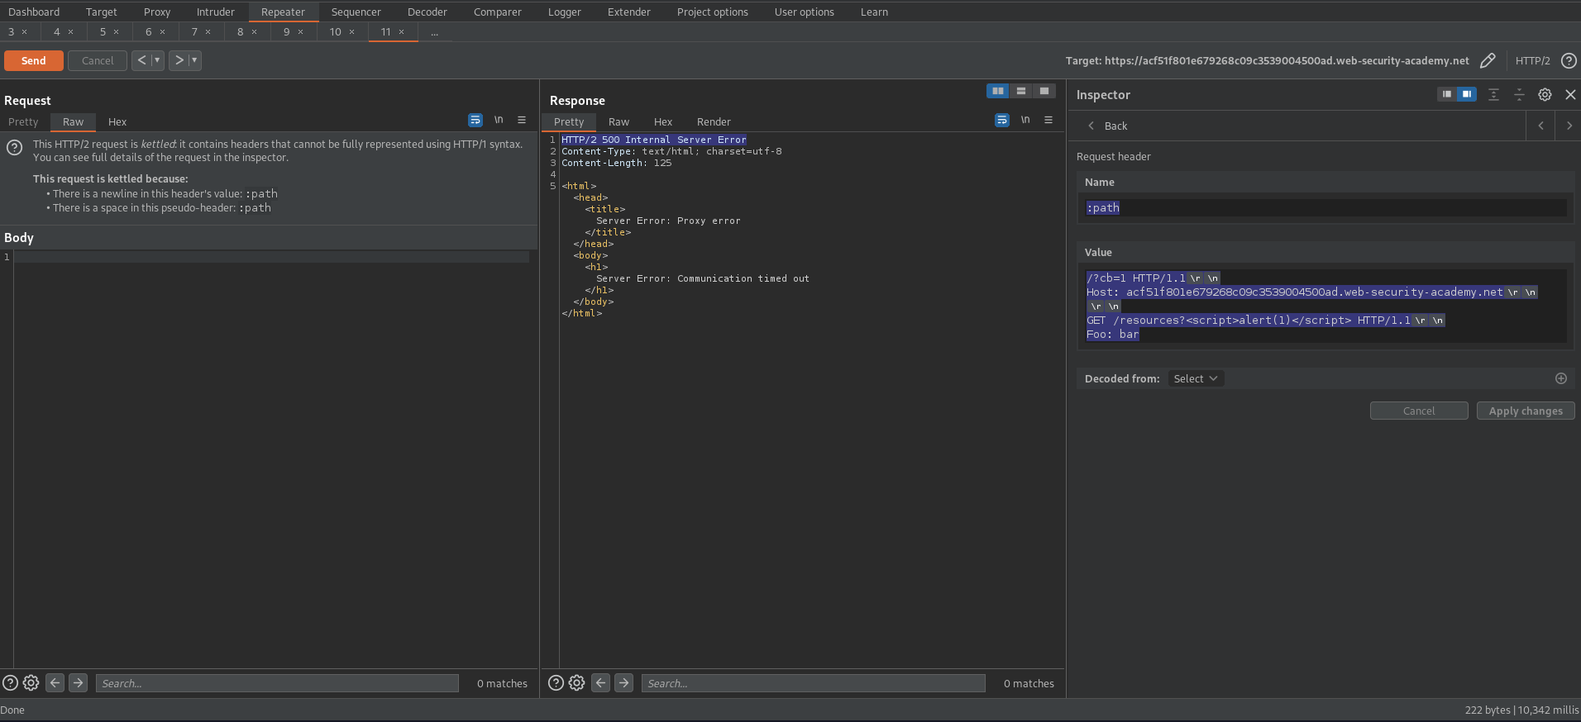Image resolution: width=1581 pixels, height=722 pixels.
Task: Open the HTTP/2 protocol selector
Action: click(x=1532, y=60)
